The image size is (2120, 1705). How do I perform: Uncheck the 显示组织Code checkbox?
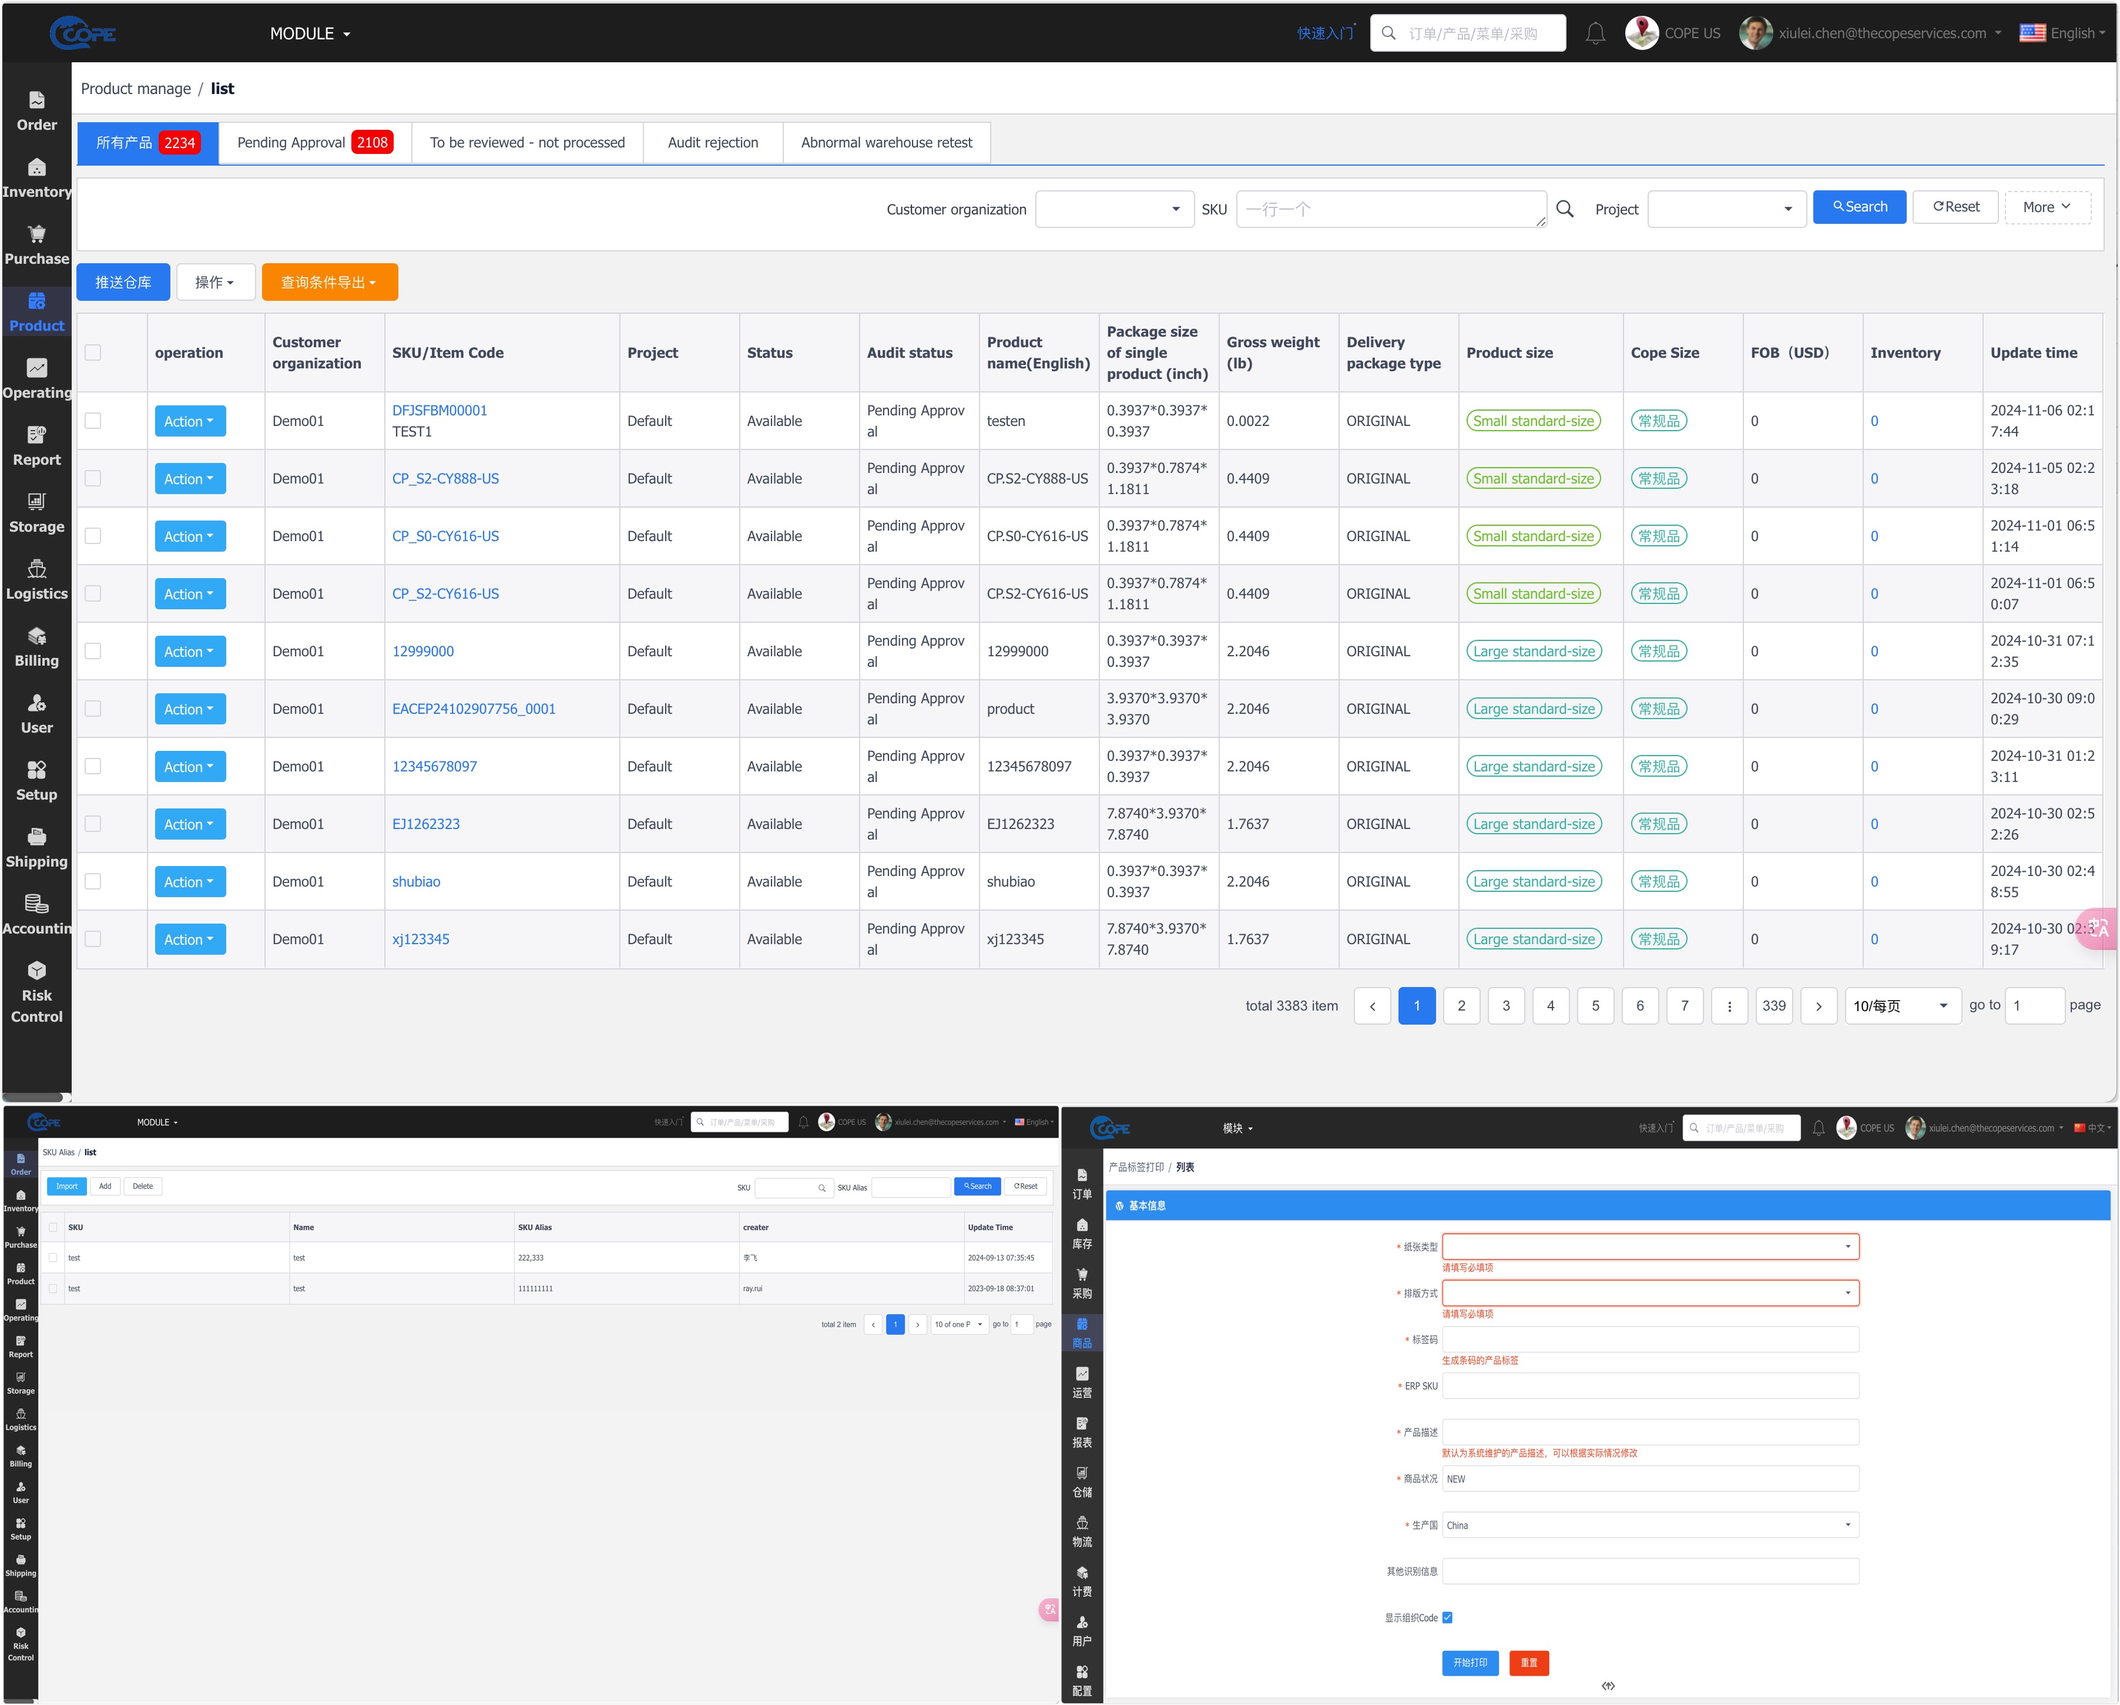coord(1447,1617)
